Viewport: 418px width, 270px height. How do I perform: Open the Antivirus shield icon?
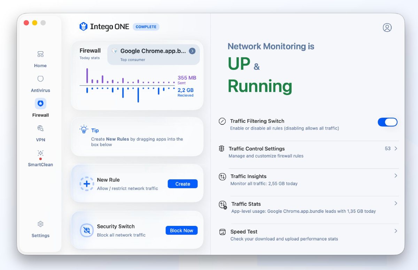(x=40, y=79)
